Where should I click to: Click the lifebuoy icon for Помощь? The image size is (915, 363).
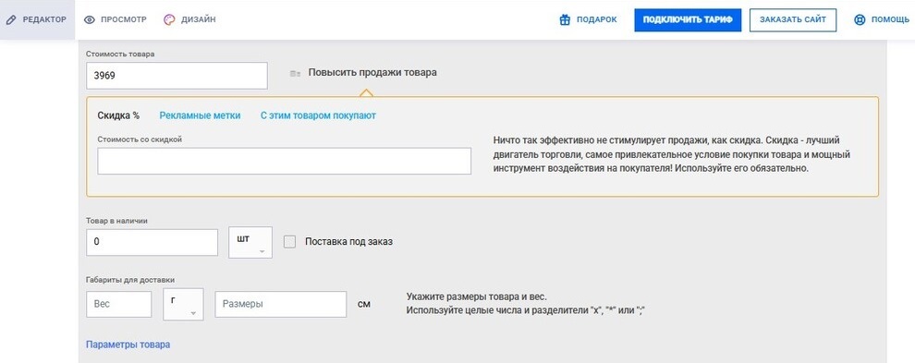pos(860,19)
